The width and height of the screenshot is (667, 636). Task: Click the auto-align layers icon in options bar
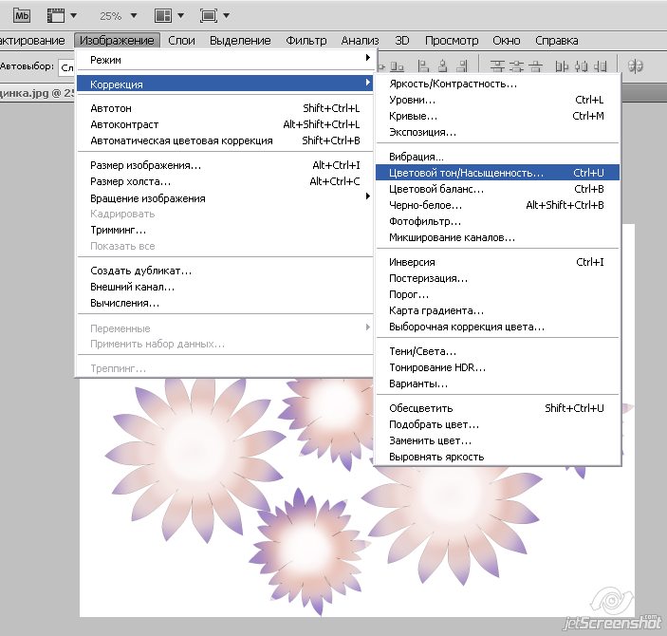point(636,65)
